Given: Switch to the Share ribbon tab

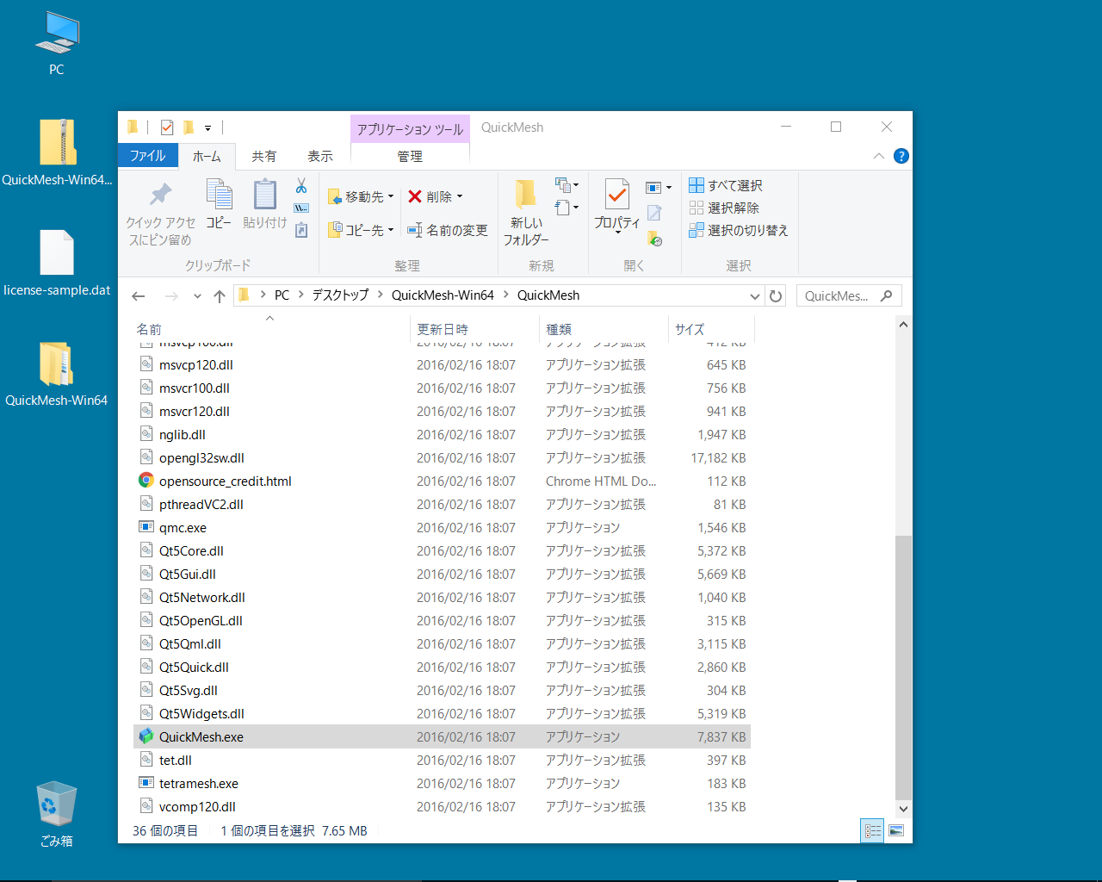Looking at the screenshot, I should pos(264,156).
